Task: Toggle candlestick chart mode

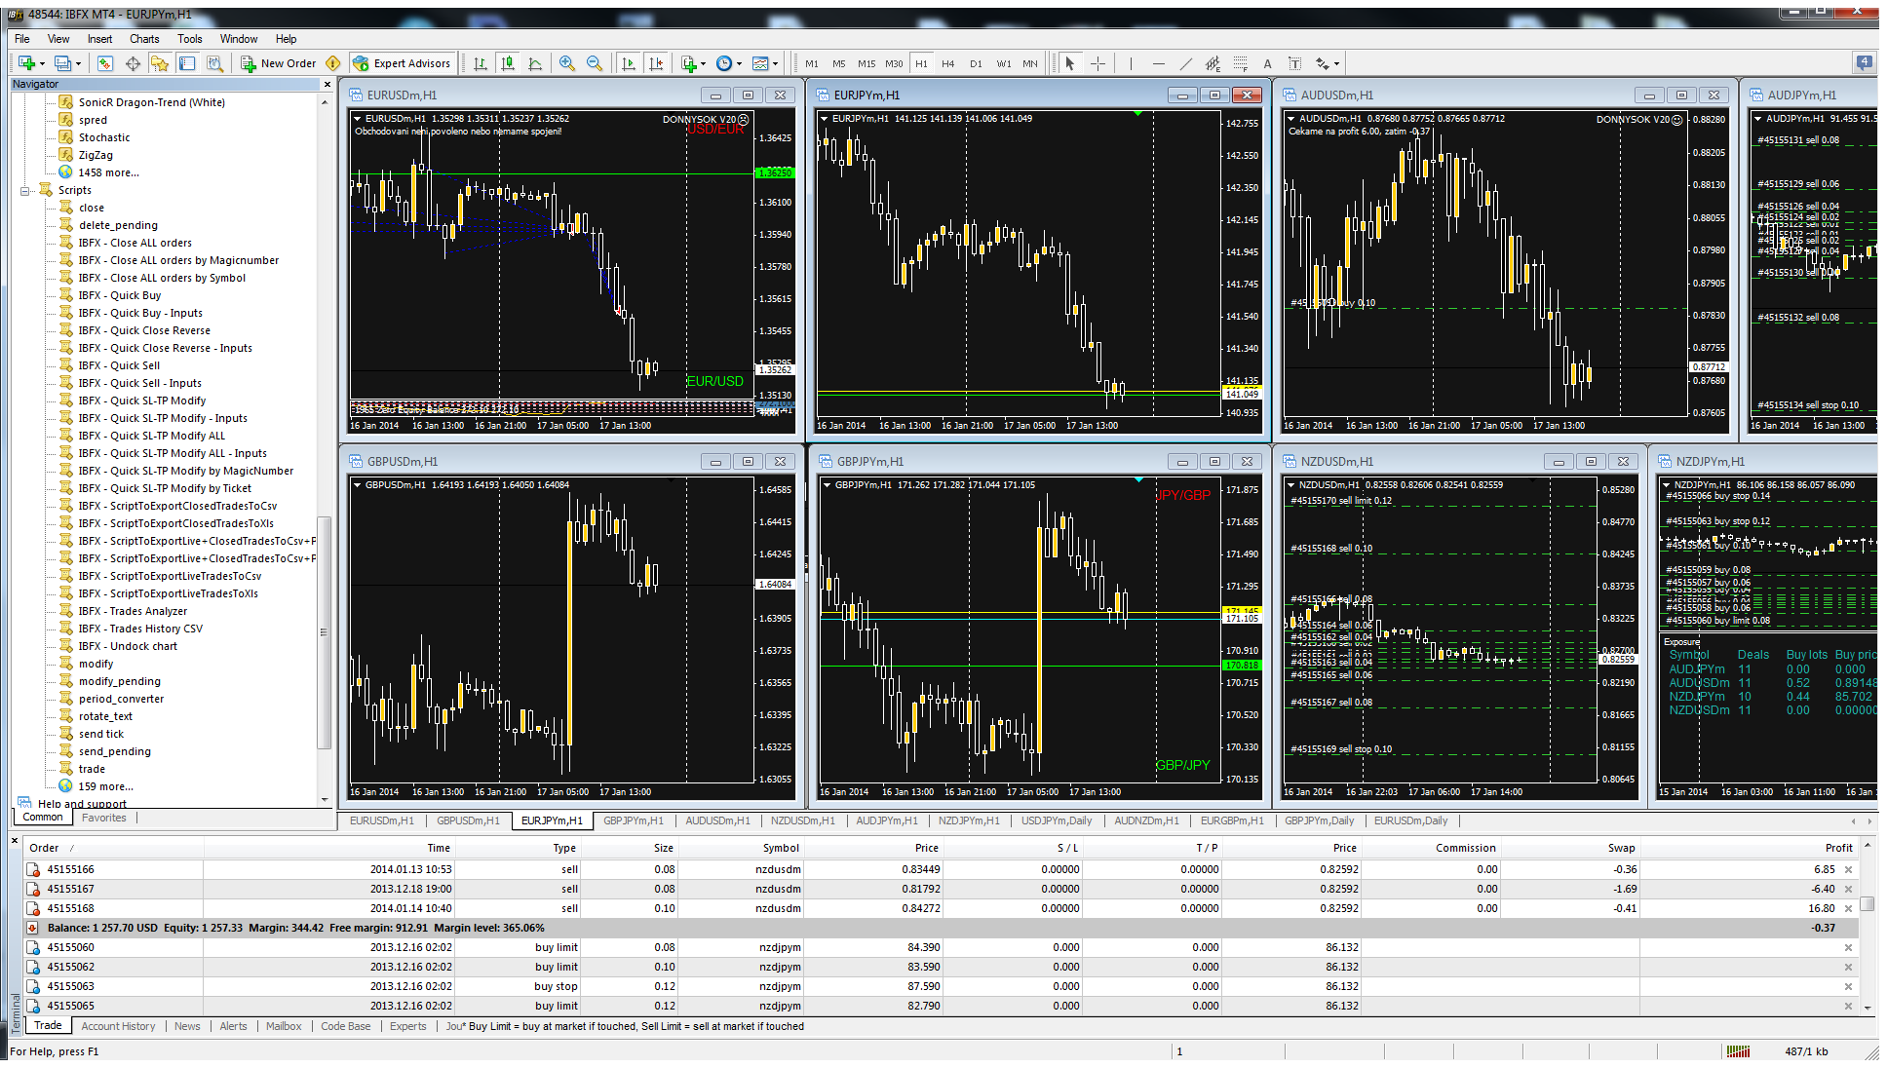Action: 507,63
